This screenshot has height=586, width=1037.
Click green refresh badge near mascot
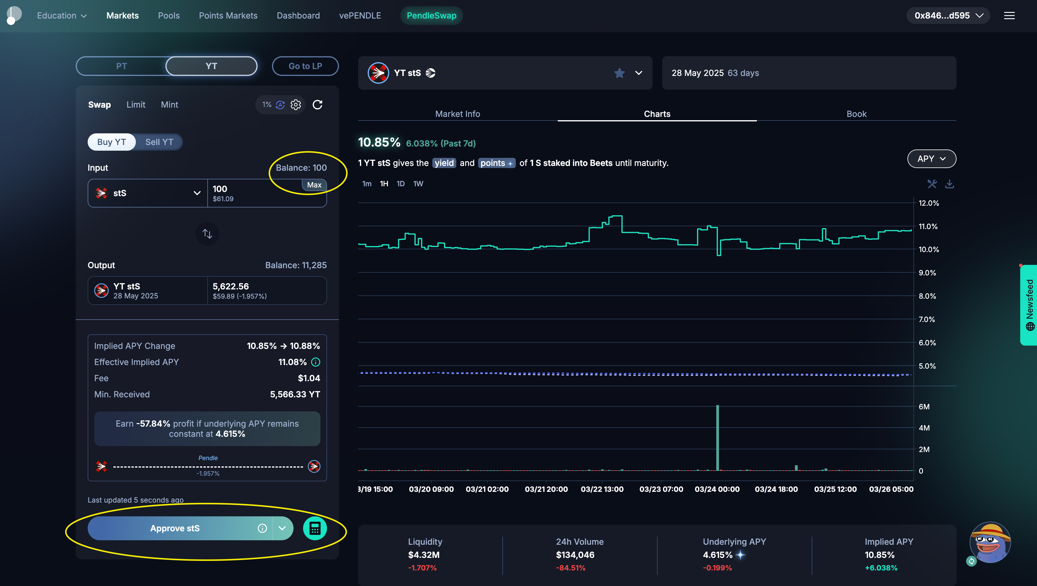[971, 561]
